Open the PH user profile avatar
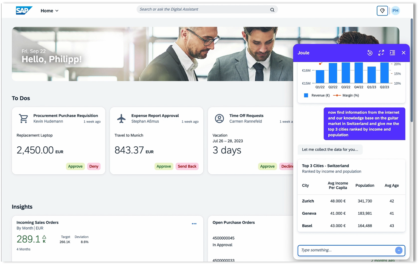The image size is (419, 265). click(395, 11)
